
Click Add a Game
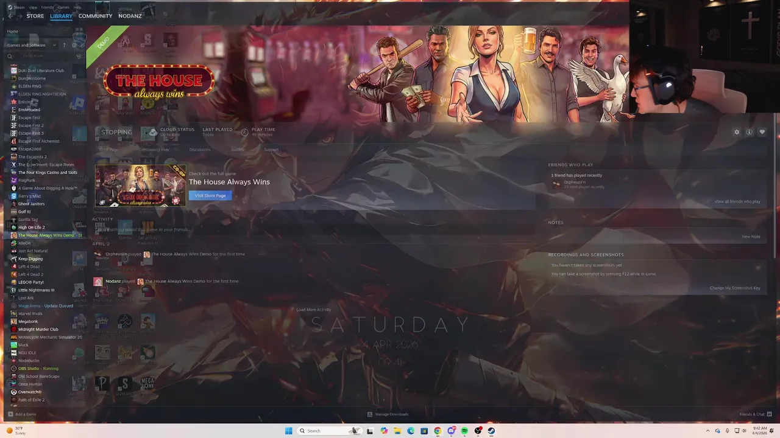click(x=22, y=414)
